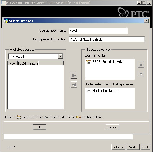Screen dimensions: 153x153
Task: Click the Type column header
Action: [x=12, y=63]
